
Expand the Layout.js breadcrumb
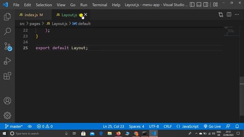57,24
